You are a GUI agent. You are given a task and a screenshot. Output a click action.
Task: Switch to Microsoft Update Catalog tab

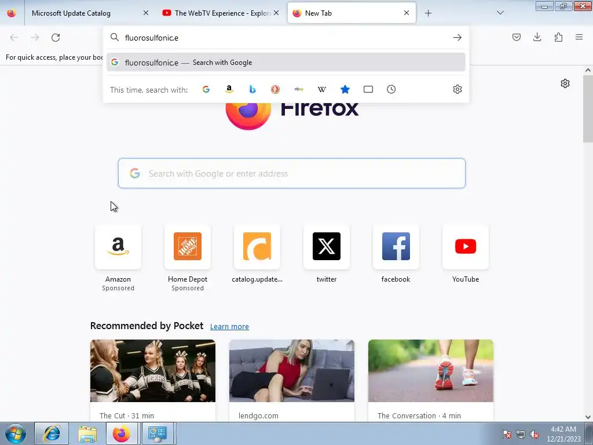[88, 13]
